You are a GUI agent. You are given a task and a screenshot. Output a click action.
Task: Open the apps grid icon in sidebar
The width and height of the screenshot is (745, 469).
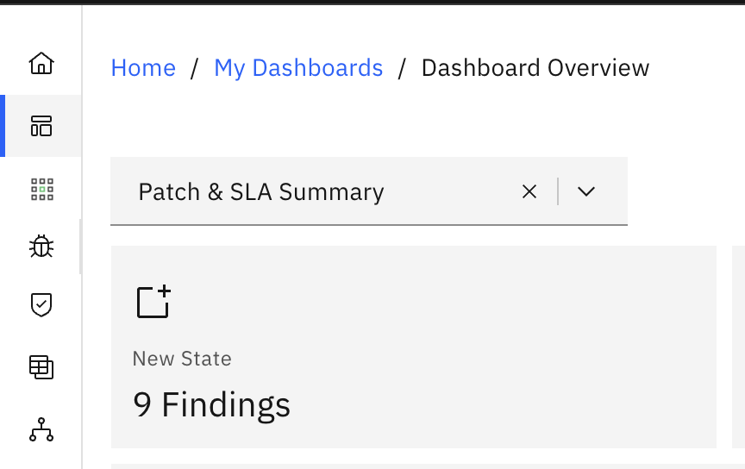coord(41,190)
